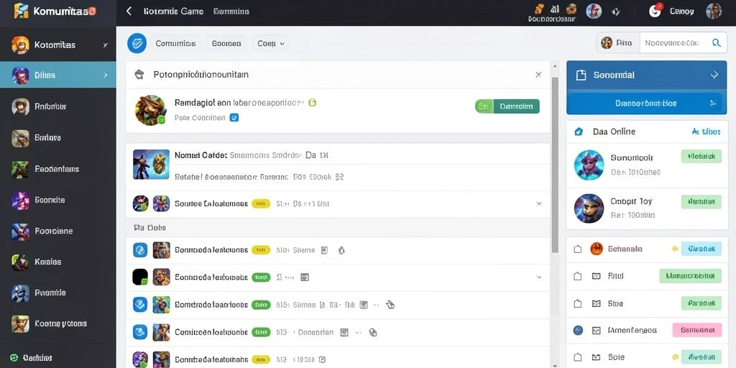Open the notification bell with red badge

click(655, 11)
